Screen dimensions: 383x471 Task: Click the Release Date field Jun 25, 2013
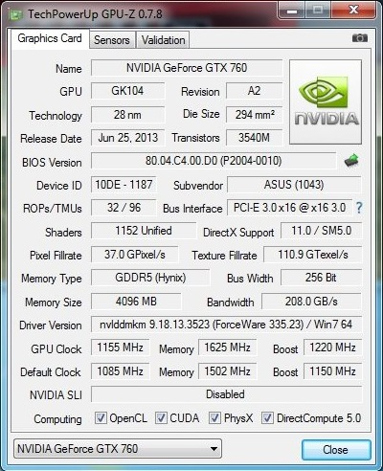(127, 138)
